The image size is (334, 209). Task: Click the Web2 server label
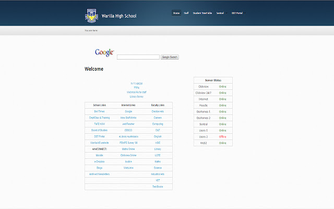(204, 143)
